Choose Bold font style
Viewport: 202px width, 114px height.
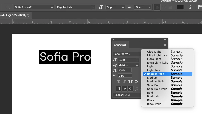pyautogui.click(x=167, y=93)
